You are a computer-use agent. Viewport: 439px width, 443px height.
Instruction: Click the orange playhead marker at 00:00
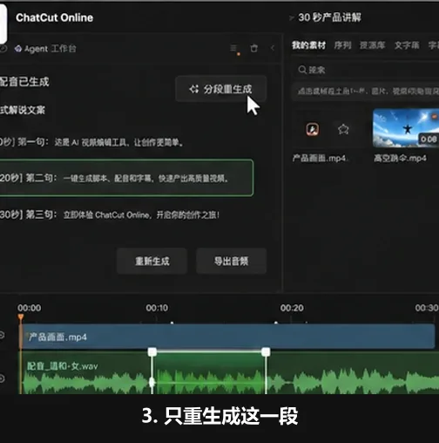[x=20, y=317]
